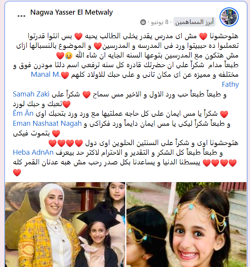Click the group audience icon beside the date
This screenshot has height=267, width=250.
tap(143, 22)
